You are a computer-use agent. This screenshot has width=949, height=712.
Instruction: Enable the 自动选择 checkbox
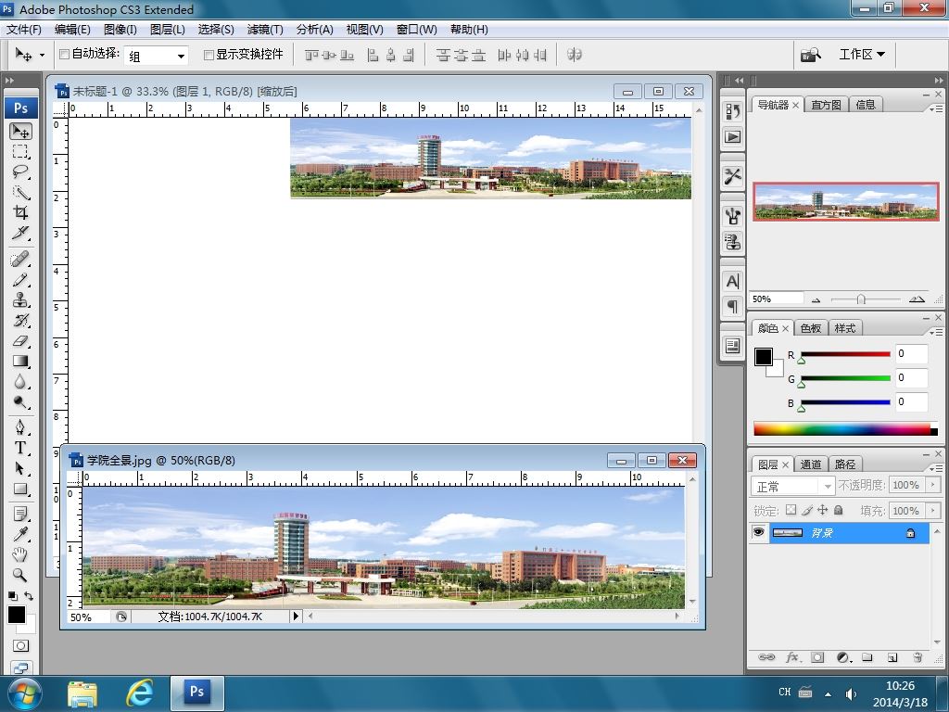(64, 55)
